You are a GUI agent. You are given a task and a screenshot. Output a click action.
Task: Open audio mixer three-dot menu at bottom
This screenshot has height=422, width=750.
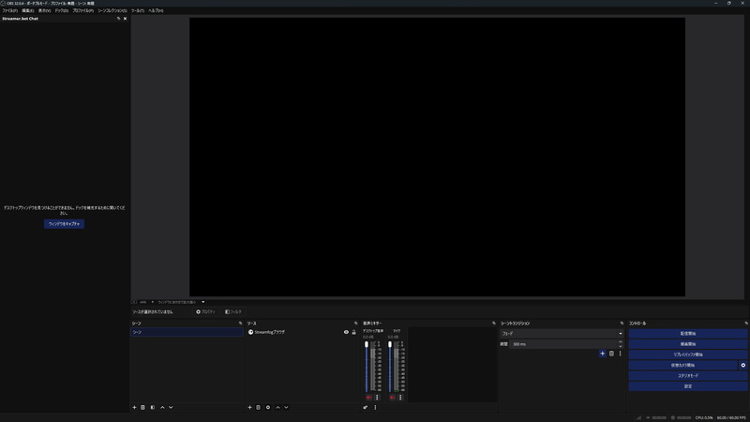click(375, 408)
